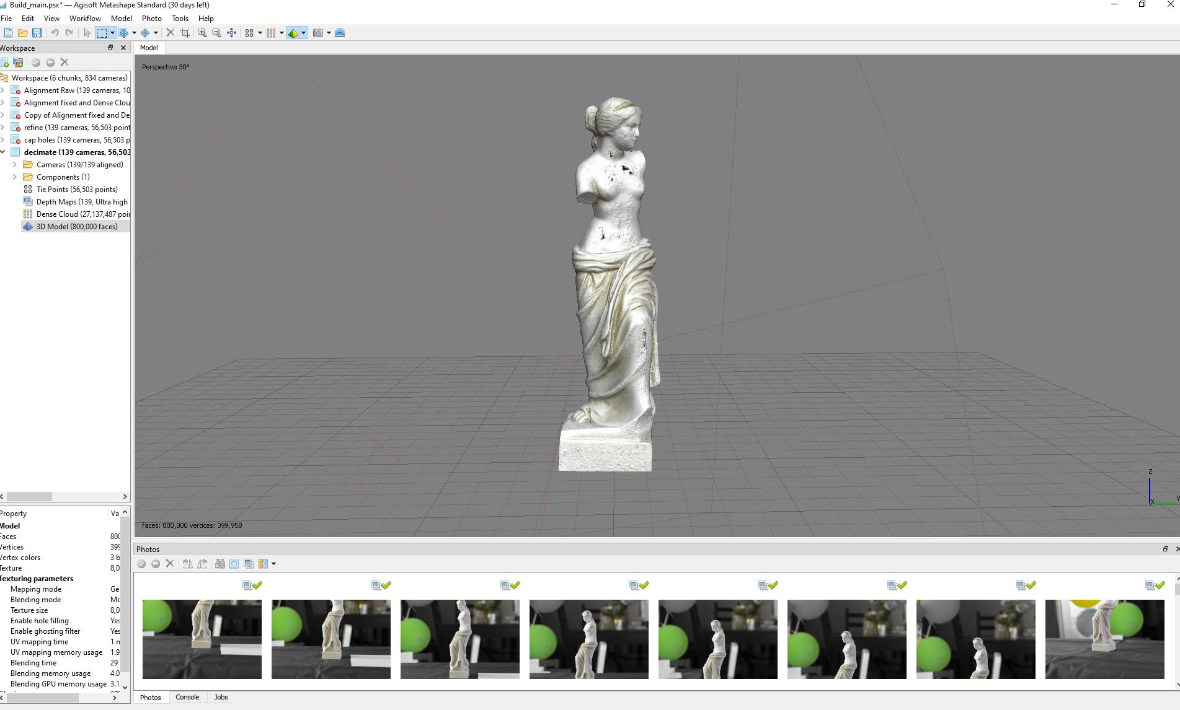
Task: Open the File menu
Action: 6,19
